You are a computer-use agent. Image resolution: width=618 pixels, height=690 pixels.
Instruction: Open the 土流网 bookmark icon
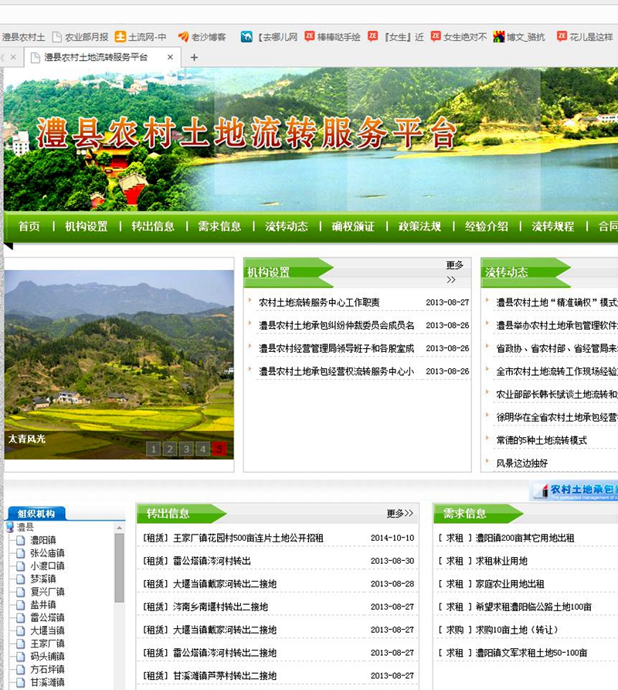click(120, 36)
